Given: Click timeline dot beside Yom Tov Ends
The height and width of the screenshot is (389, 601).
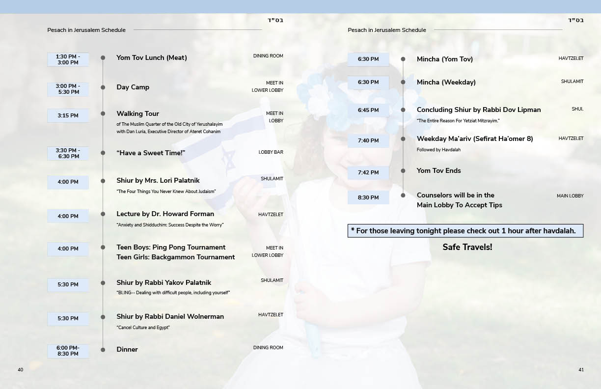Looking at the screenshot, I should click(x=403, y=171).
